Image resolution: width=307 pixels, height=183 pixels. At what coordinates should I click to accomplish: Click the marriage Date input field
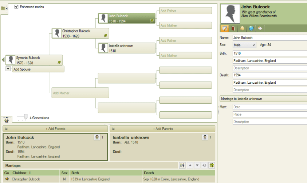[x=269, y=107]
